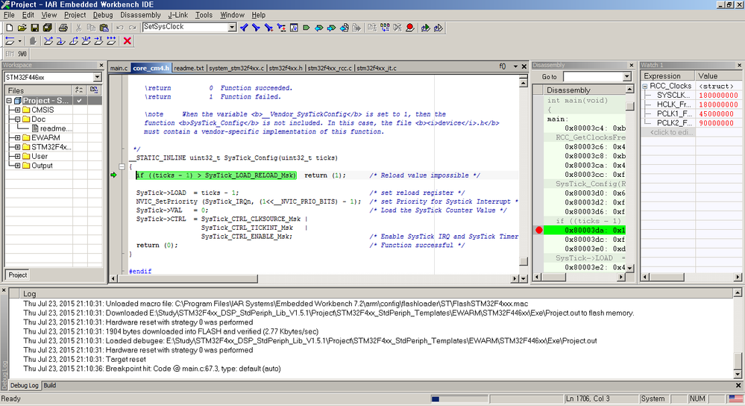The height and width of the screenshot is (406, 745).
Task: Click the Disassembly Go to input field
Action: (x=593, y=77)
